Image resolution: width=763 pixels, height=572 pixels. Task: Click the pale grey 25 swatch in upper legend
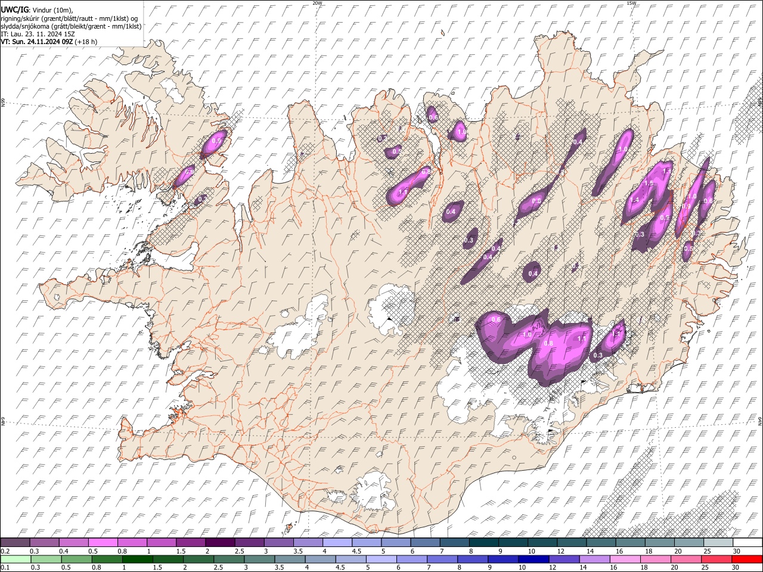coord(718,543)
